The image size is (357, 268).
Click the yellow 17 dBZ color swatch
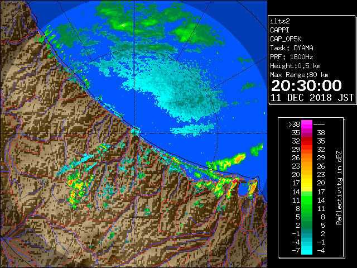tap(307, 183)
